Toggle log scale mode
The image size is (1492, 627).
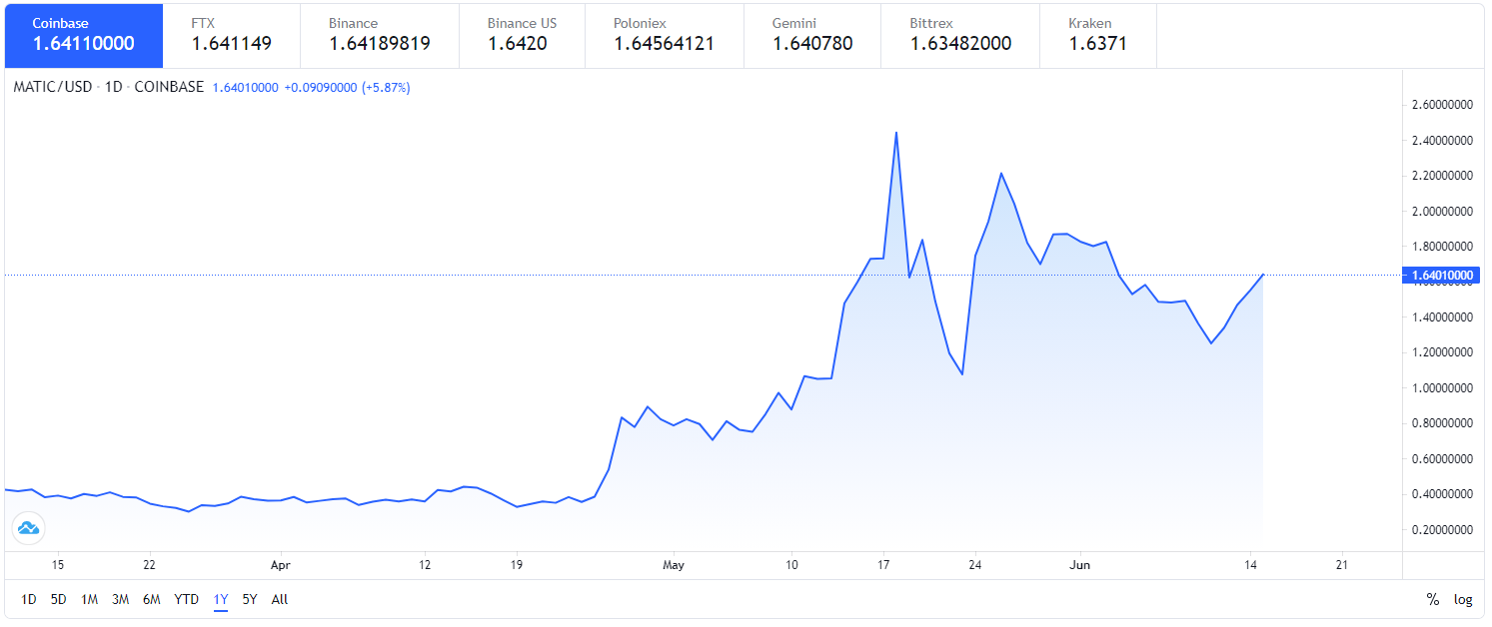coord(1463,600)
